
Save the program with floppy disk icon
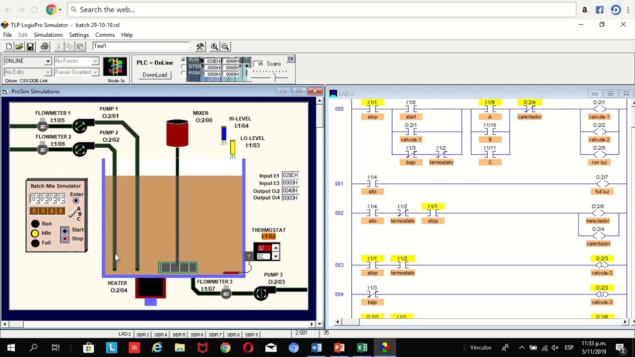coord(30,46)
